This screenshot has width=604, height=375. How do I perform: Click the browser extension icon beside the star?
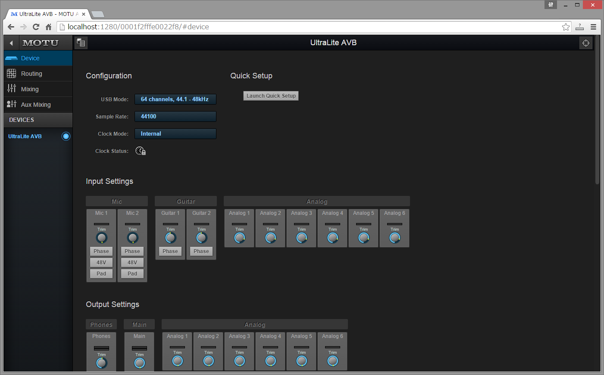(580, 27)
